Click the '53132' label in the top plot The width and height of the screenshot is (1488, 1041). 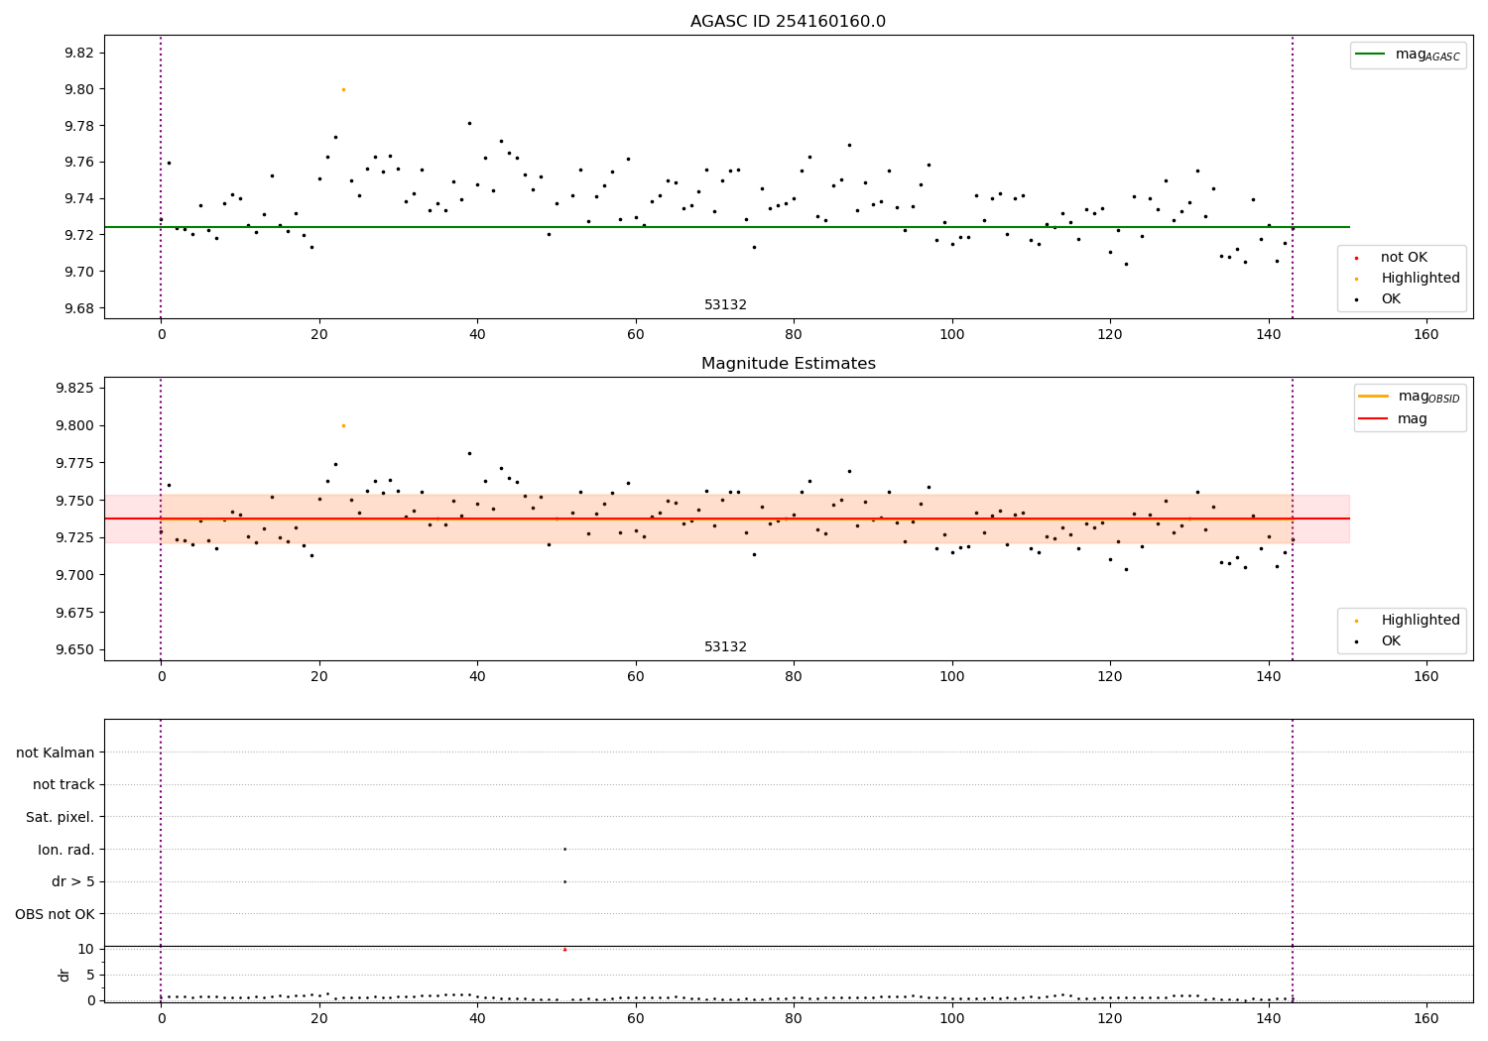click(x=725, y=305)
